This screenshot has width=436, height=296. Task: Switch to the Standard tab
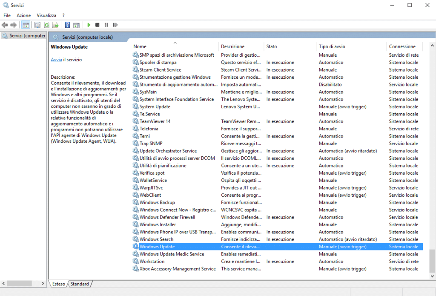pos(80,284)
